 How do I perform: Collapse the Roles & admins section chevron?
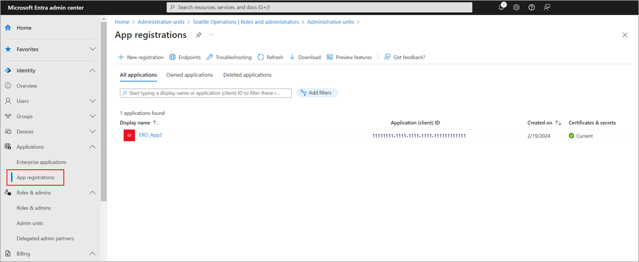[x=92, y=192]
